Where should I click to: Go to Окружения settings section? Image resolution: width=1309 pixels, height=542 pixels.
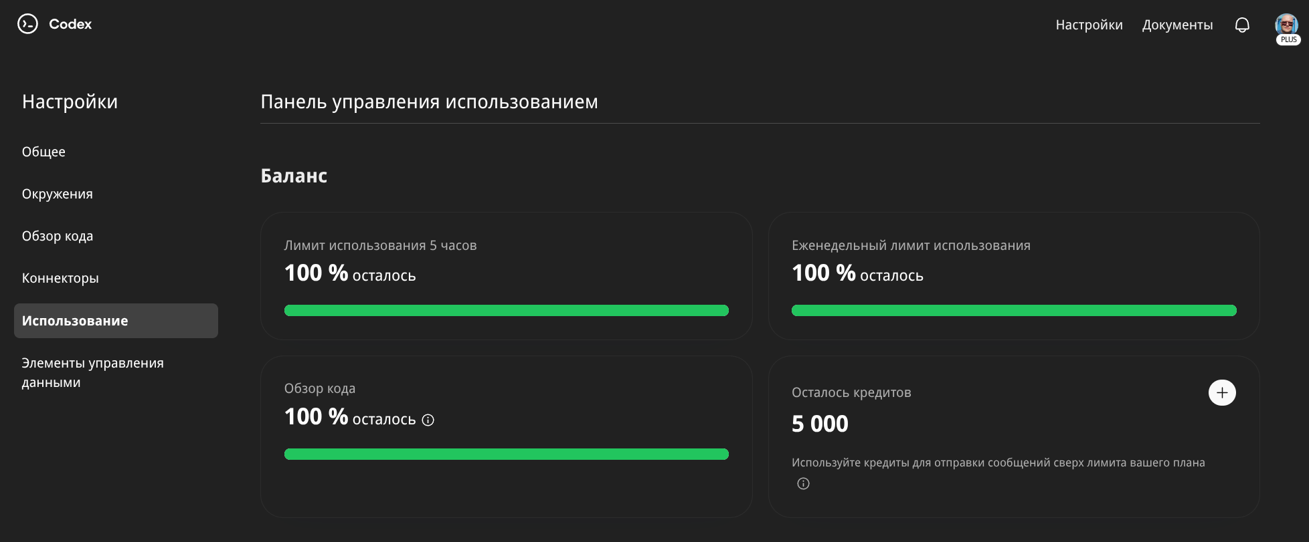click(x=58, y=194)
